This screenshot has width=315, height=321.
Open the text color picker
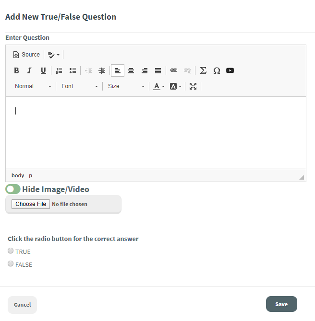pyautogui.click(x=158, y=86)
